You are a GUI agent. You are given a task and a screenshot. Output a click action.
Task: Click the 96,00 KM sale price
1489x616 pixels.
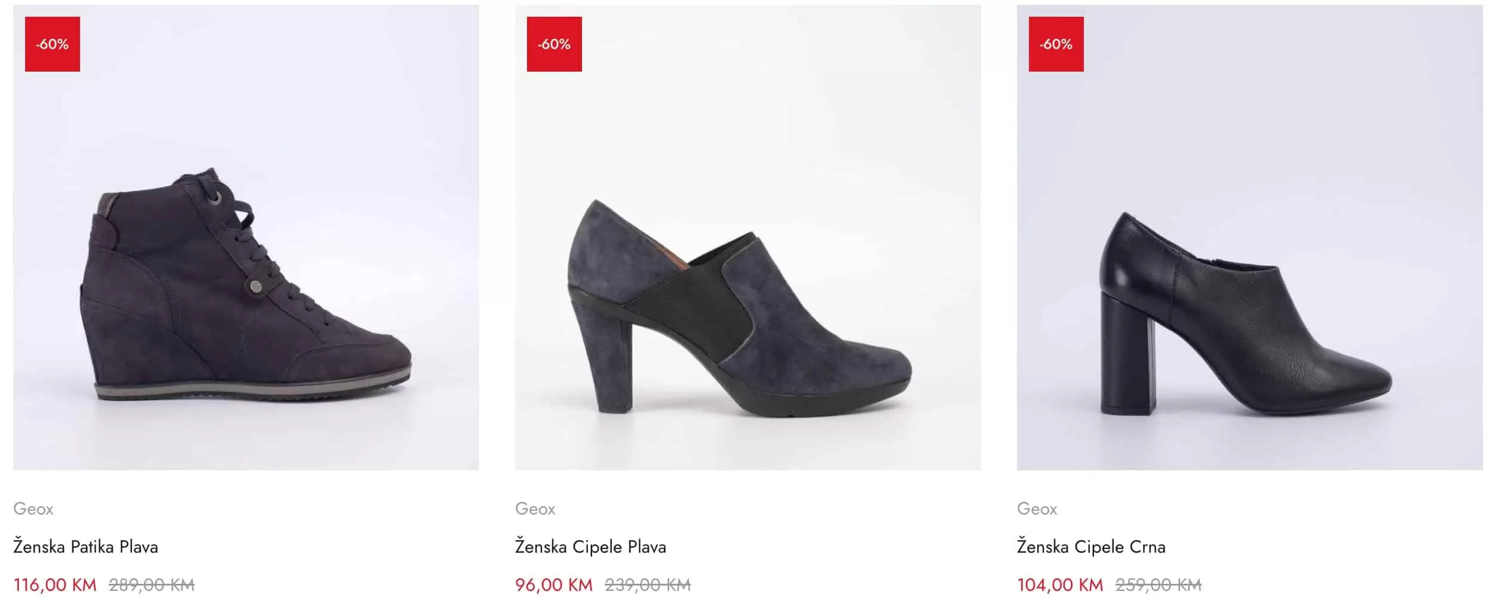point(554,585)
